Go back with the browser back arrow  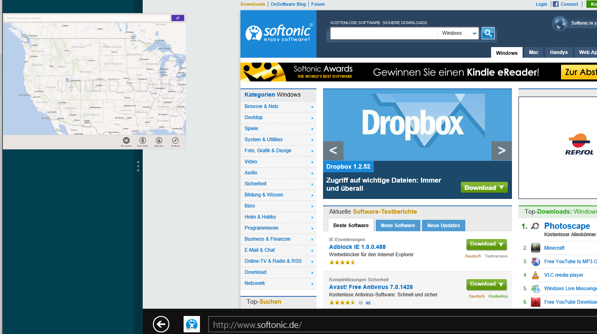[161, 324]
